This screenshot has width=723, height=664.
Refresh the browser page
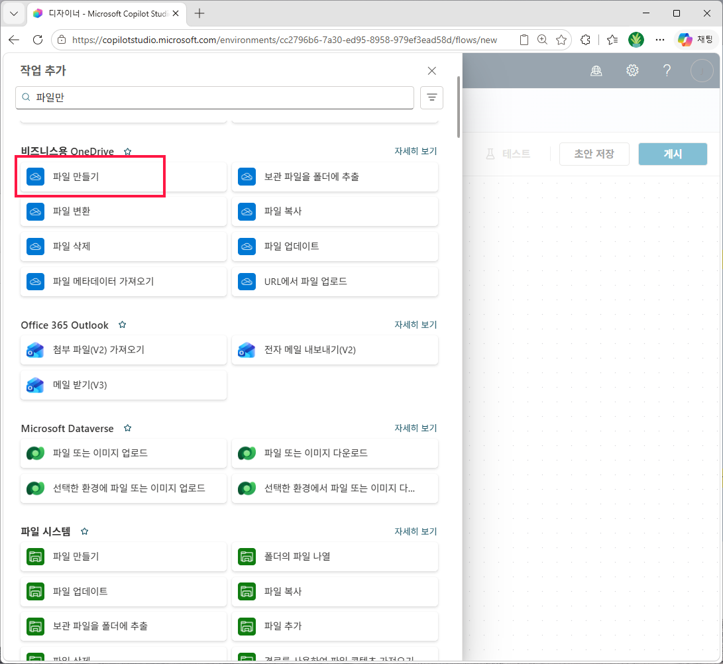(38, 40)
